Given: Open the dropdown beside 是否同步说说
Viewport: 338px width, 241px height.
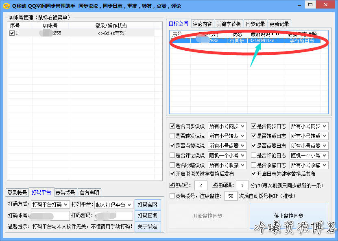Looking at the screenshot, I should click(x=227, y=126).
